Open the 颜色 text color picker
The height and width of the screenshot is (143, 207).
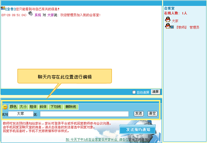[13, 107]
